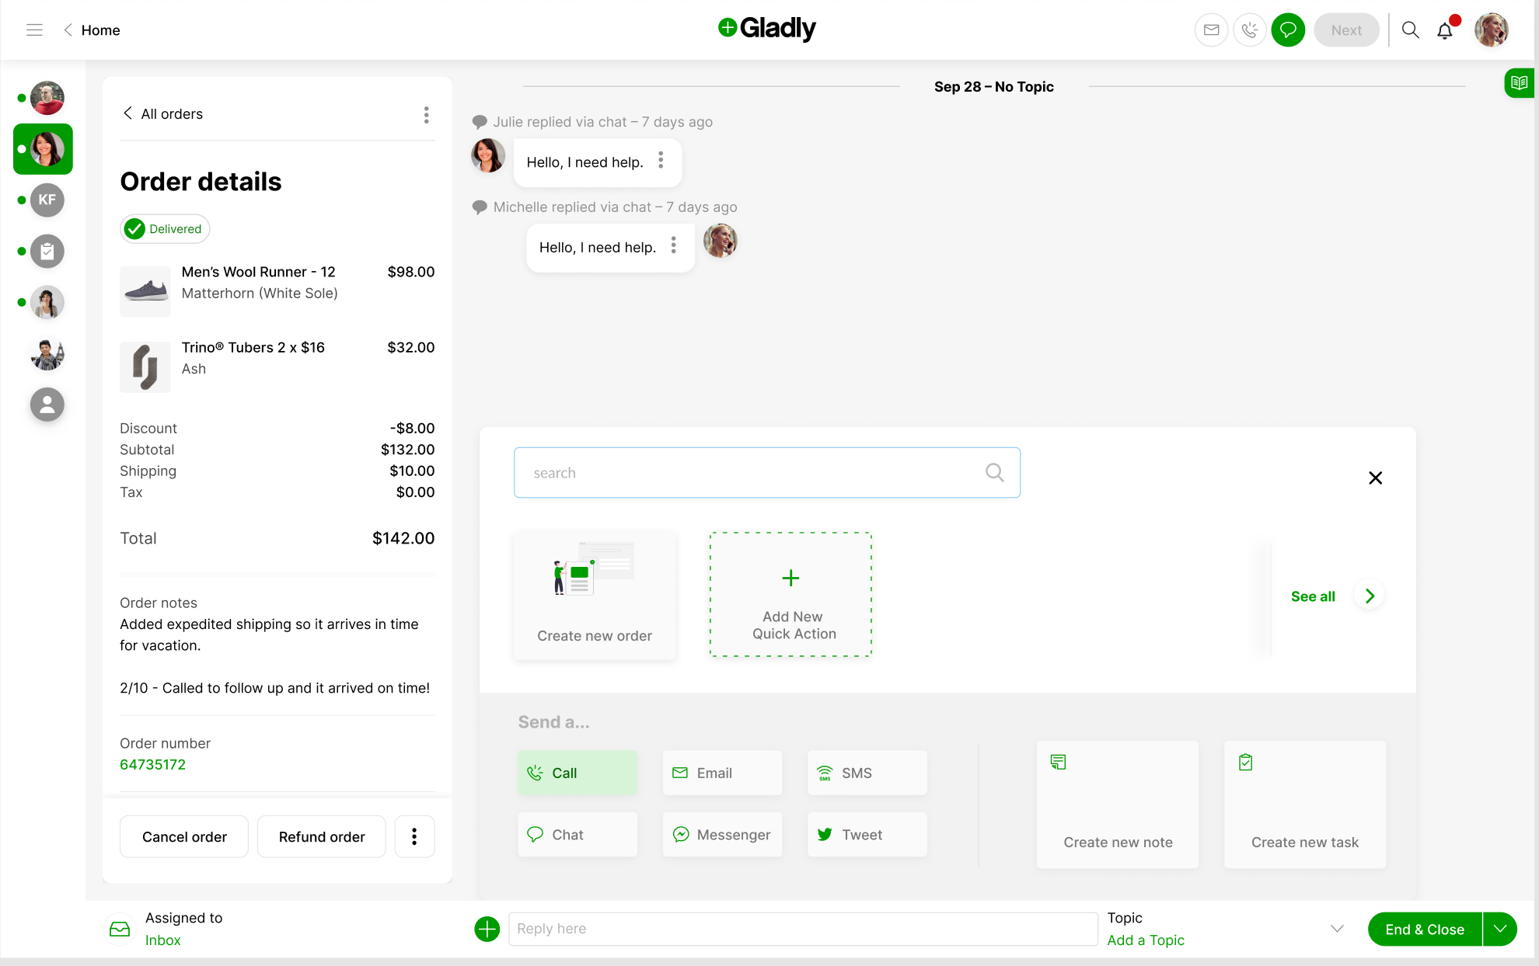The height and width of the screenshot is (966, 1539).
Task: Click Create new note card
Action: point(1118,804)
